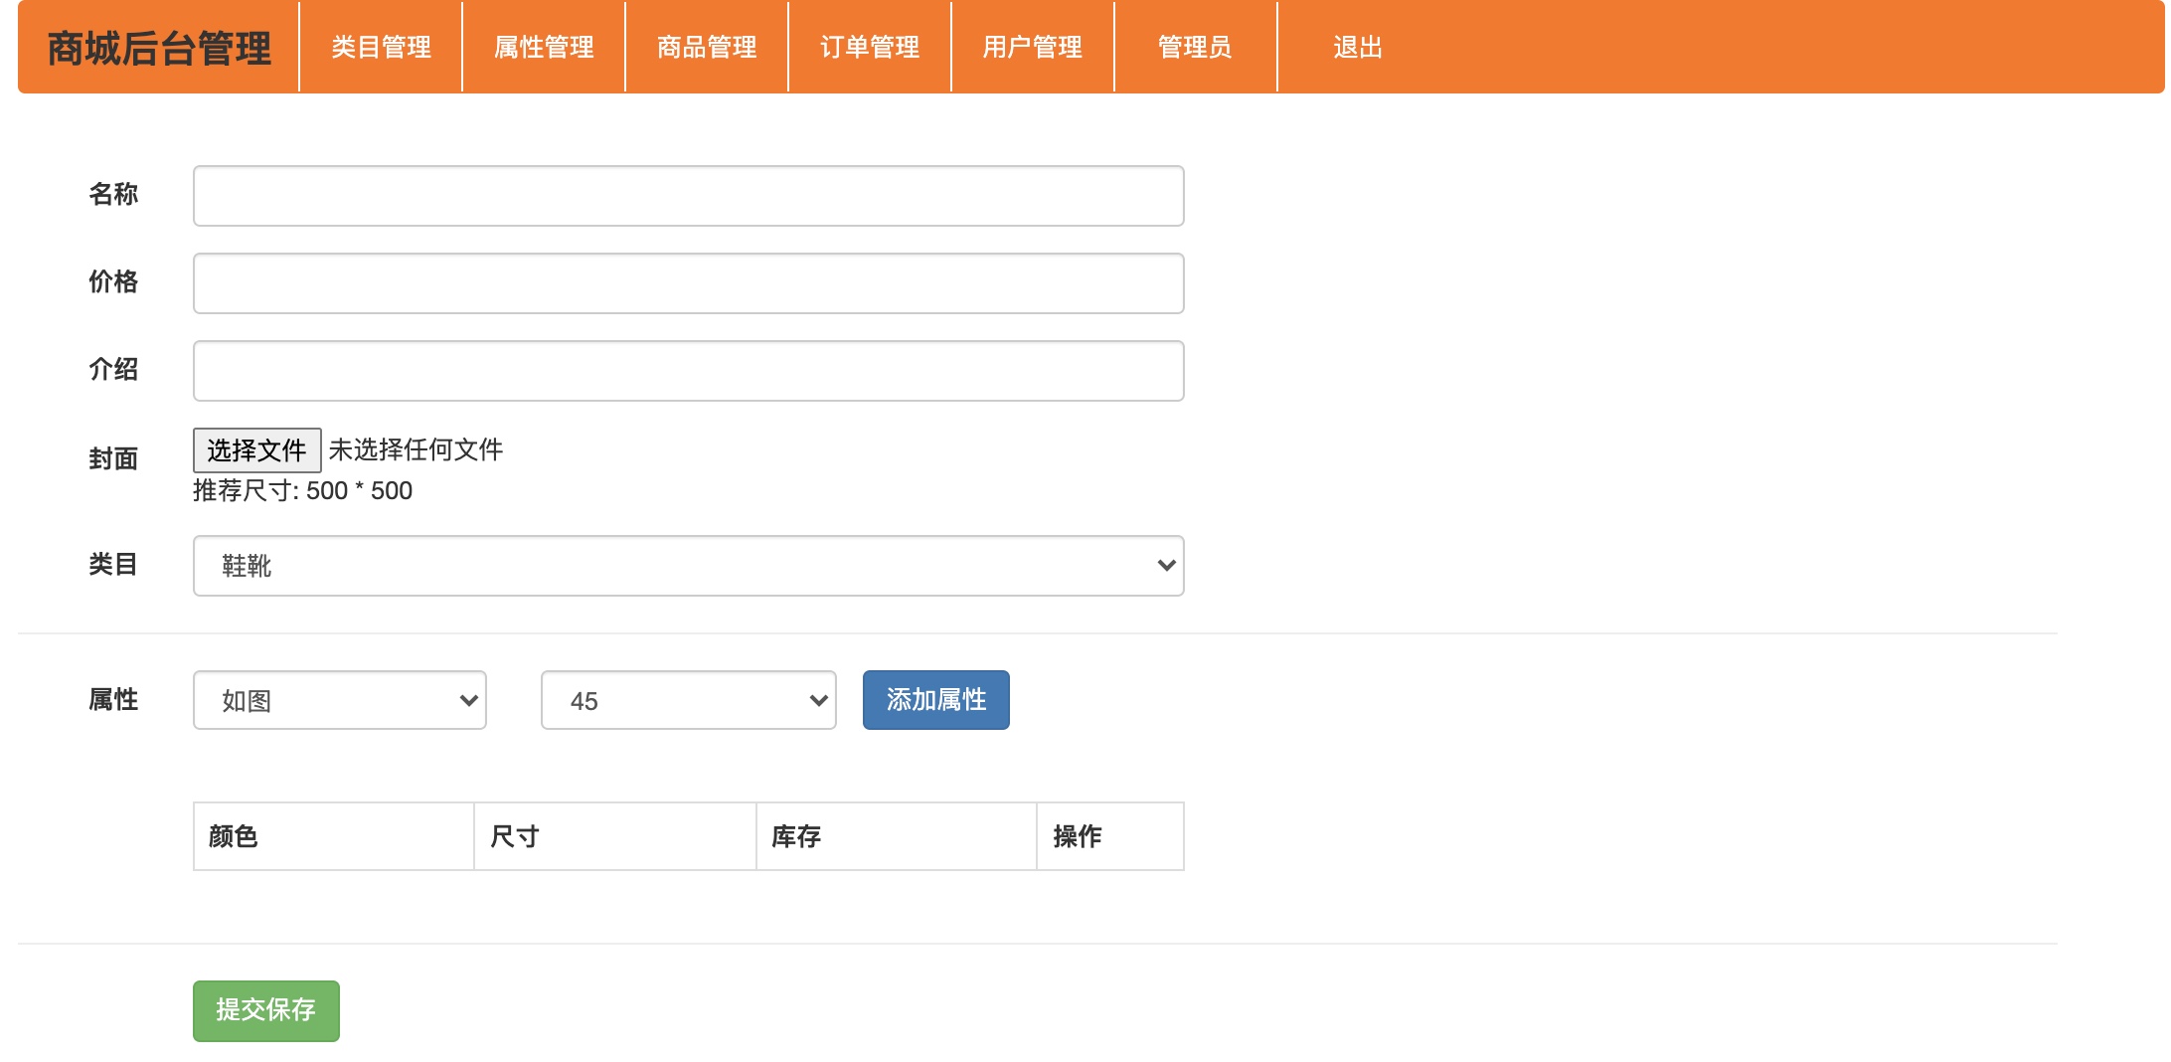Open 用户管理 from the top navigation

pos(1033,47)
